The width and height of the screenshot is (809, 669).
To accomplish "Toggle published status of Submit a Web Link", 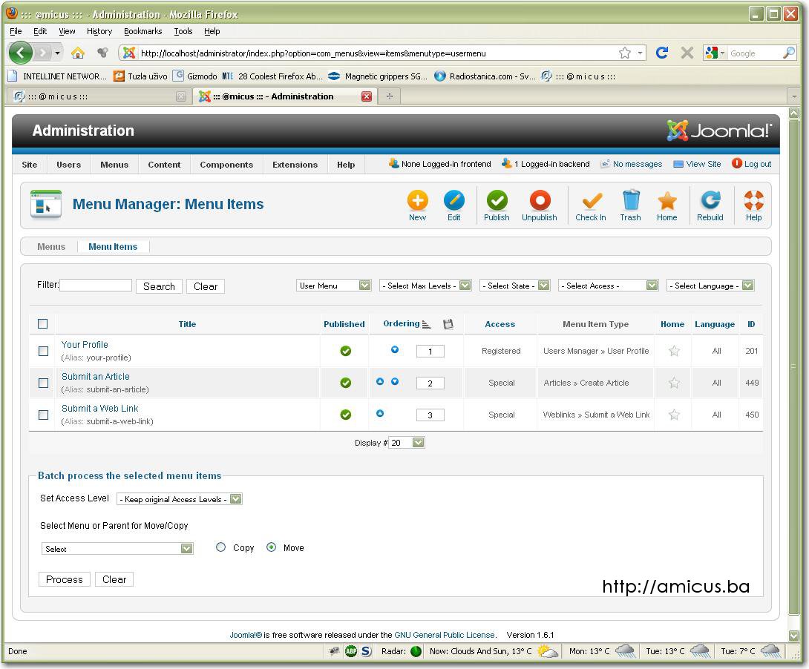I will pos(346,415).
